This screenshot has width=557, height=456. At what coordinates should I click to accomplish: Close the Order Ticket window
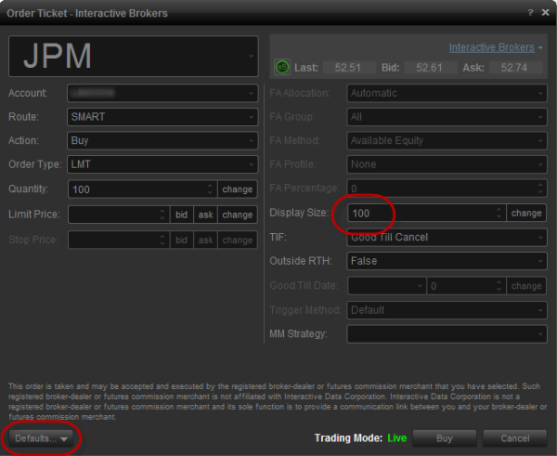coord(545,12)
